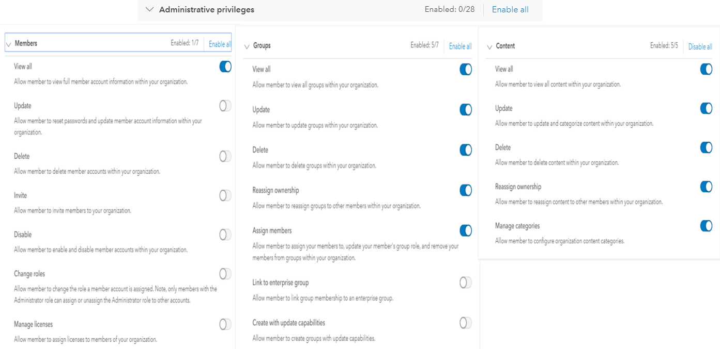
Task: Enable the "Link to enterprise group" privilege
Action: (x=465, y=282)
